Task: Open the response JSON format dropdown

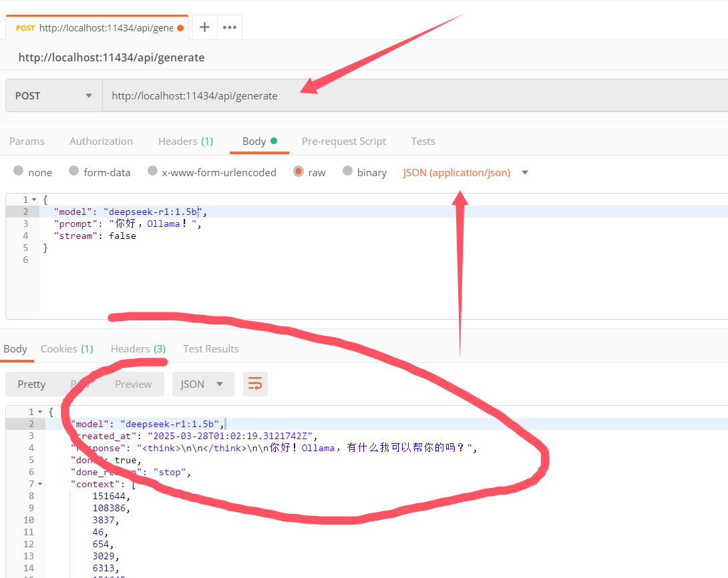Action: click(203, 384)
